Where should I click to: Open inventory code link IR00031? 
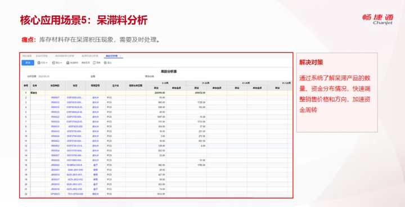coord(55,127)
